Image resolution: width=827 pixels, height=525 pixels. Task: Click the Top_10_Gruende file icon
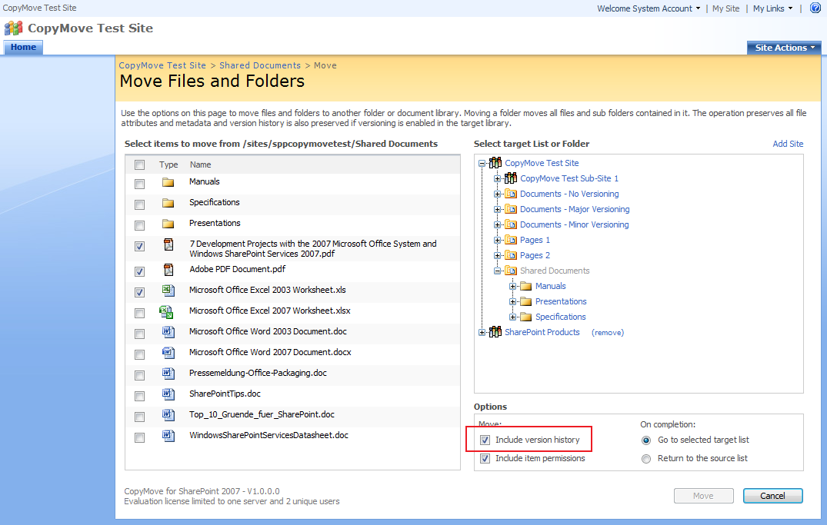click(168, 415)
